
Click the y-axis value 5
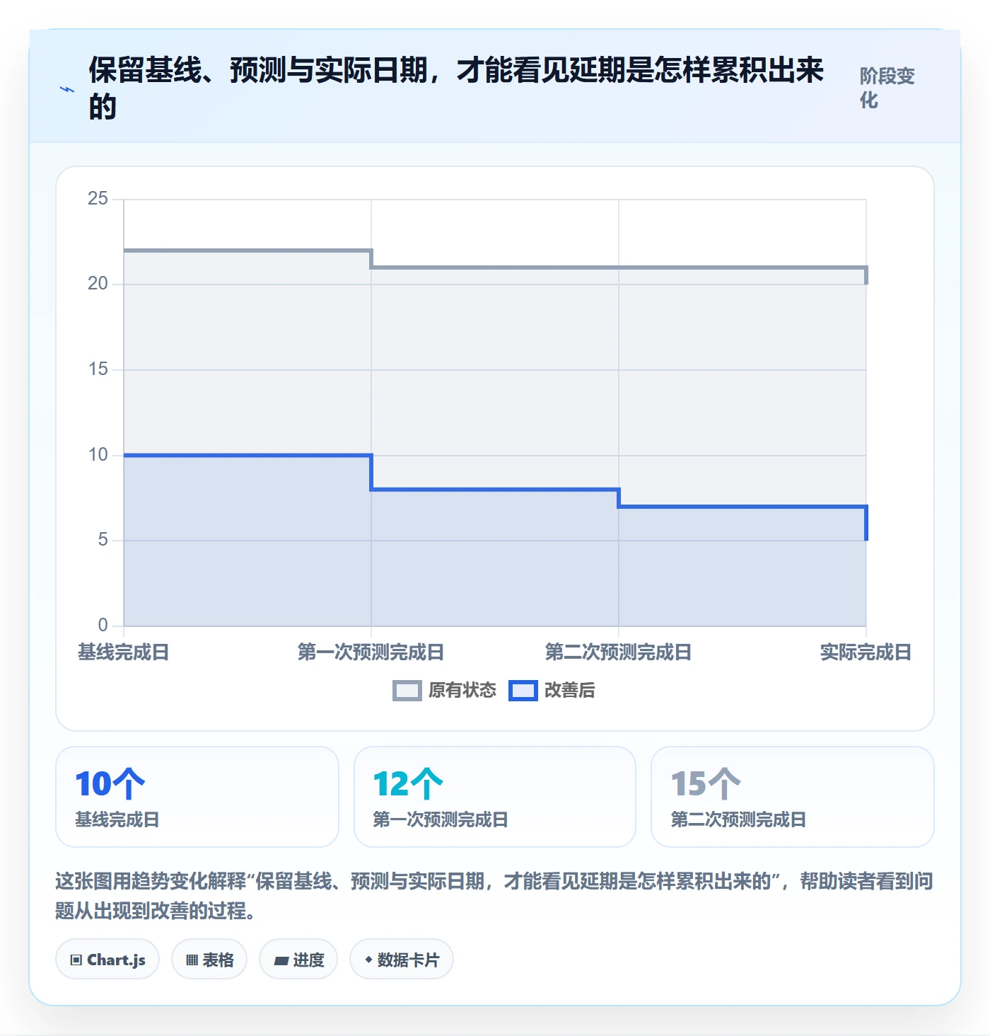(103, 540)
